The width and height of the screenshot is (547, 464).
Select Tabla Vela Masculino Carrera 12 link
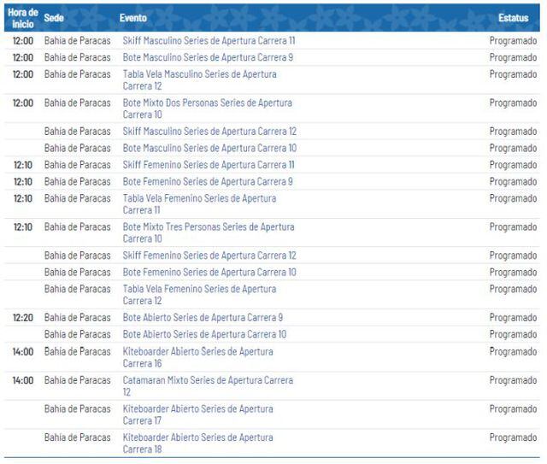point(199,79)
